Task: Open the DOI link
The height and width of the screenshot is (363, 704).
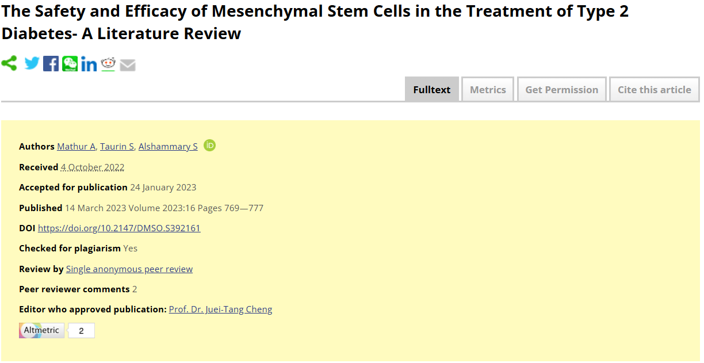Action: (x=119, y=228)
